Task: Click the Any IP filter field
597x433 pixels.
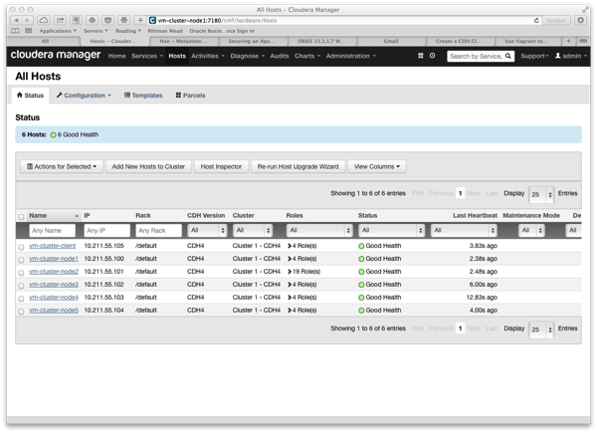Action: [107, 230]
